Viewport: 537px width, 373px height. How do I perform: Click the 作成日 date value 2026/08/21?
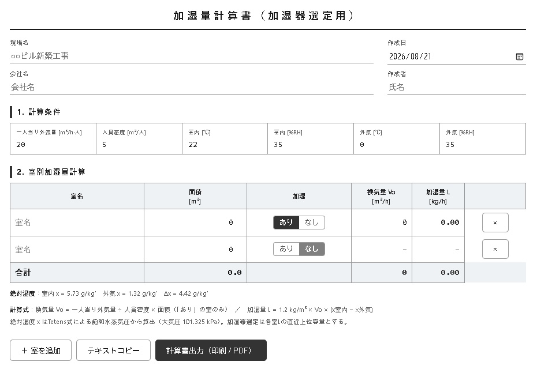[x=410, y=56]
